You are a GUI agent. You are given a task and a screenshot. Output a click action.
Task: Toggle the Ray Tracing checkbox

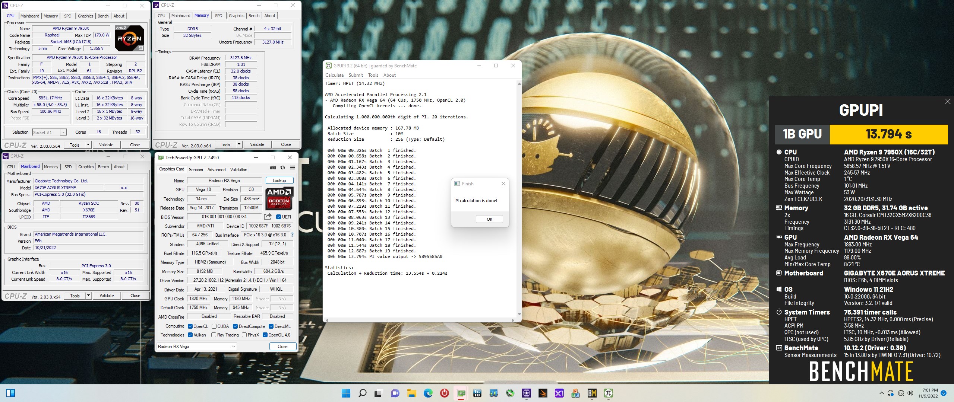pyautogui.click(x=214, y=335)
